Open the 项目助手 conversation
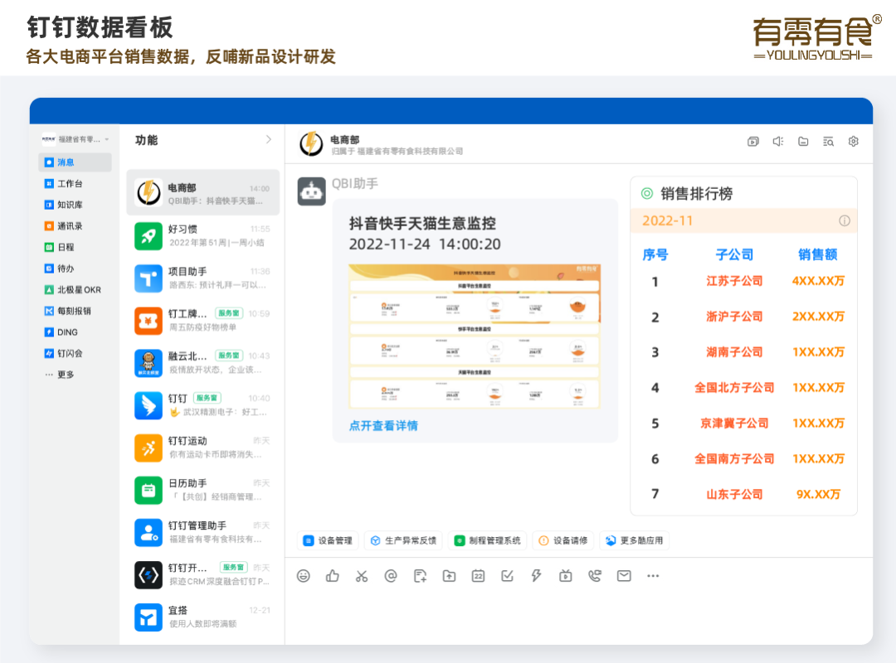896x663 pixels. [x=203, y=278]
